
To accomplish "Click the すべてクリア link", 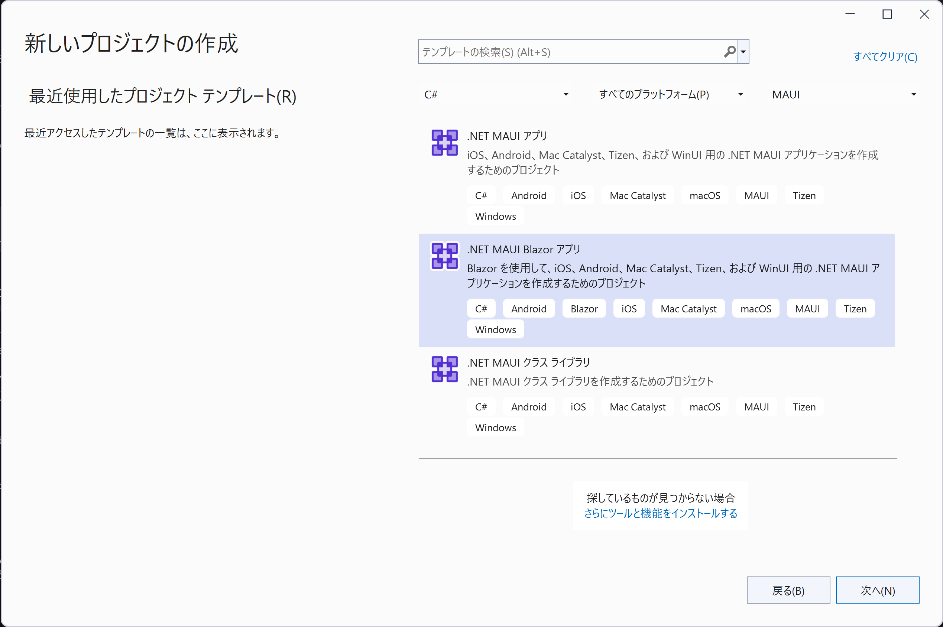I will tap(885, 57).
